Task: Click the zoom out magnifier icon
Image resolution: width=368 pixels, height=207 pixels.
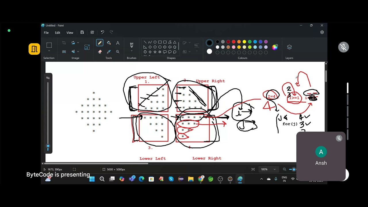Action: coord(284,169)
